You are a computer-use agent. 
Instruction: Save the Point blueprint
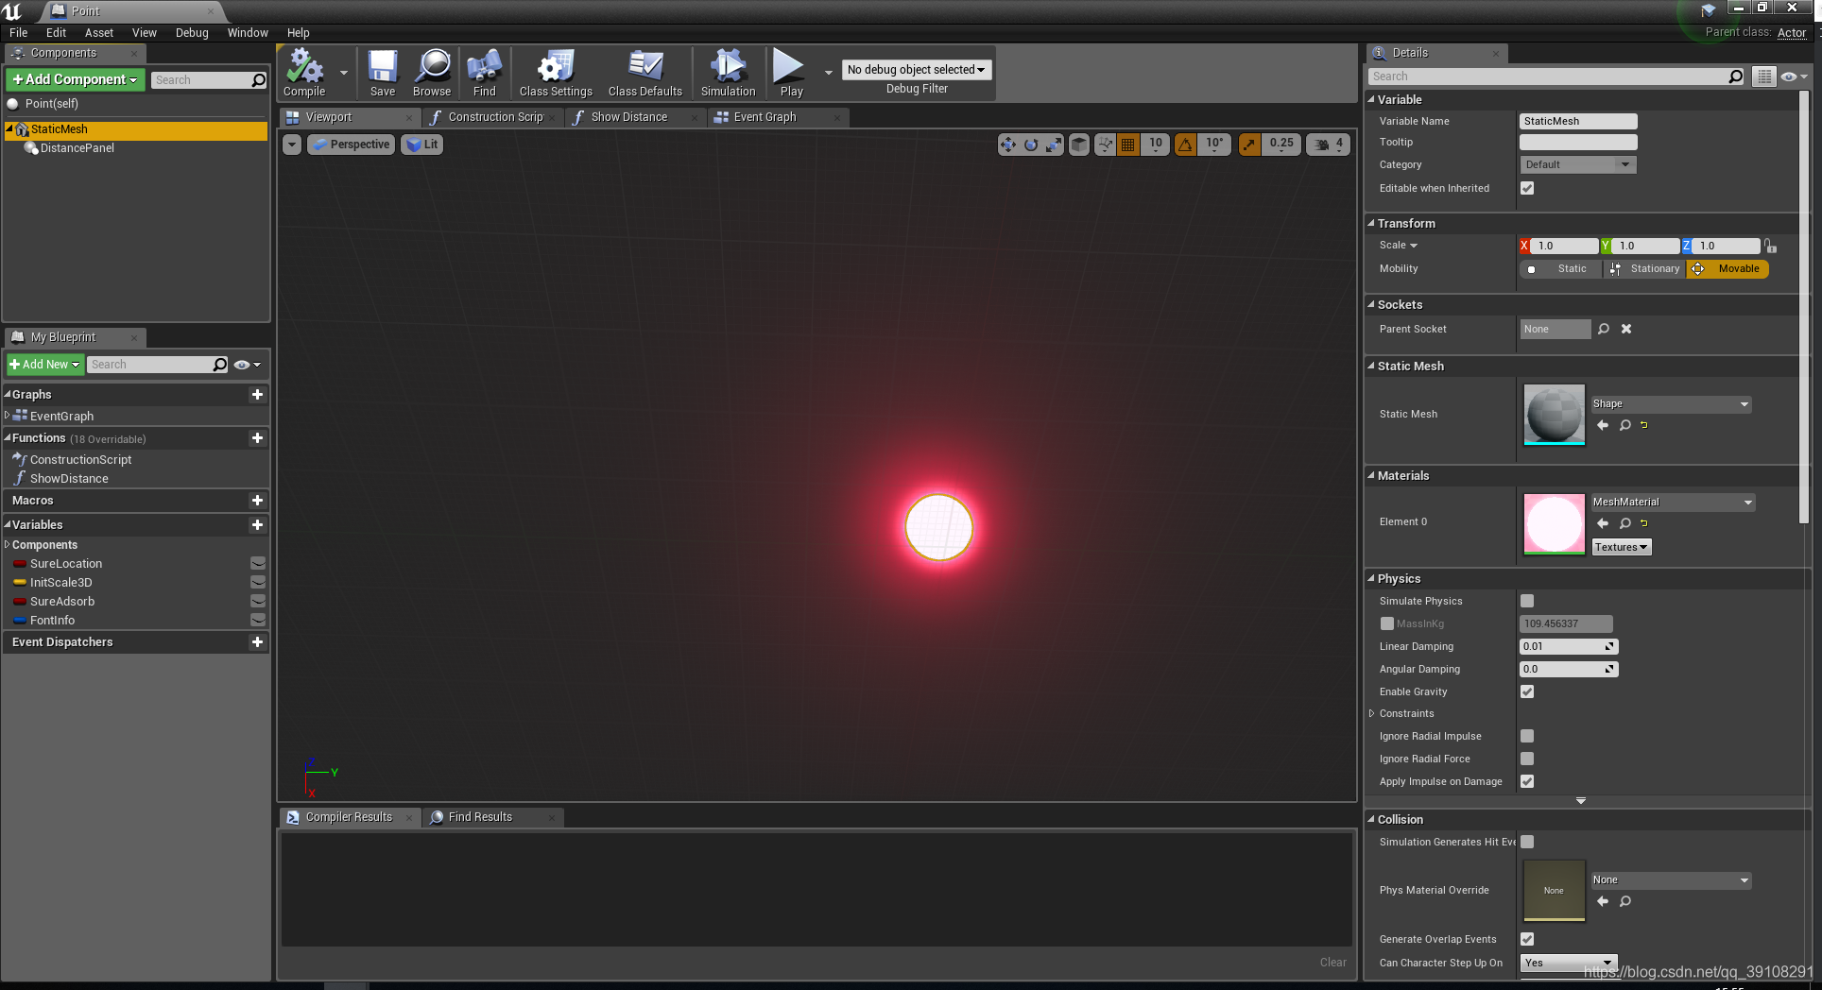(x=383, y=72)
